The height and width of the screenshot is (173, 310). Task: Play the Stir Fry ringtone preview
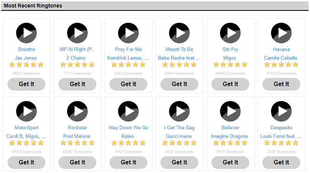230,33
